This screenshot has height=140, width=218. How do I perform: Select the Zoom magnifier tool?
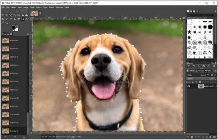tap(7, 23)
